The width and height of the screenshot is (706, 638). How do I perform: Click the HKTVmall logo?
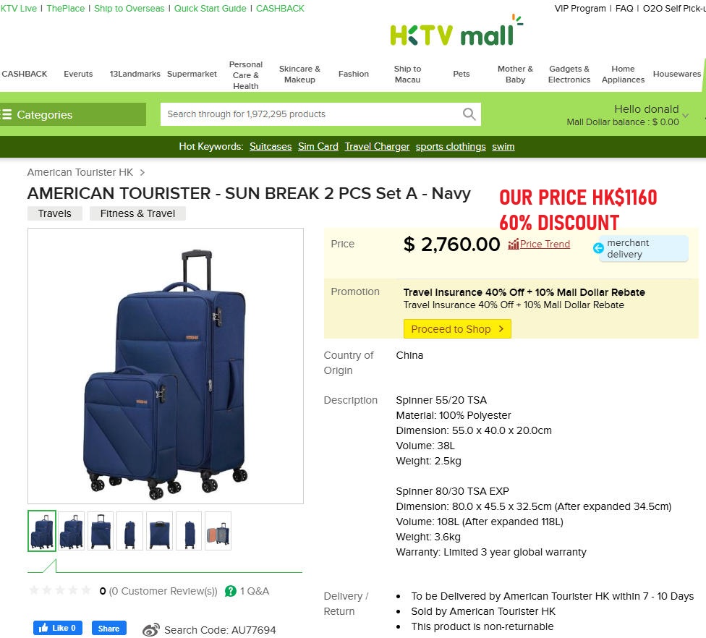point(456,32)
